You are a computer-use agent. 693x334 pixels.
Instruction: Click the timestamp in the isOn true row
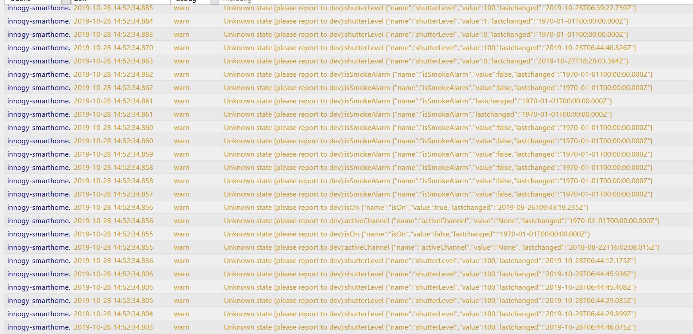point(113,208)
